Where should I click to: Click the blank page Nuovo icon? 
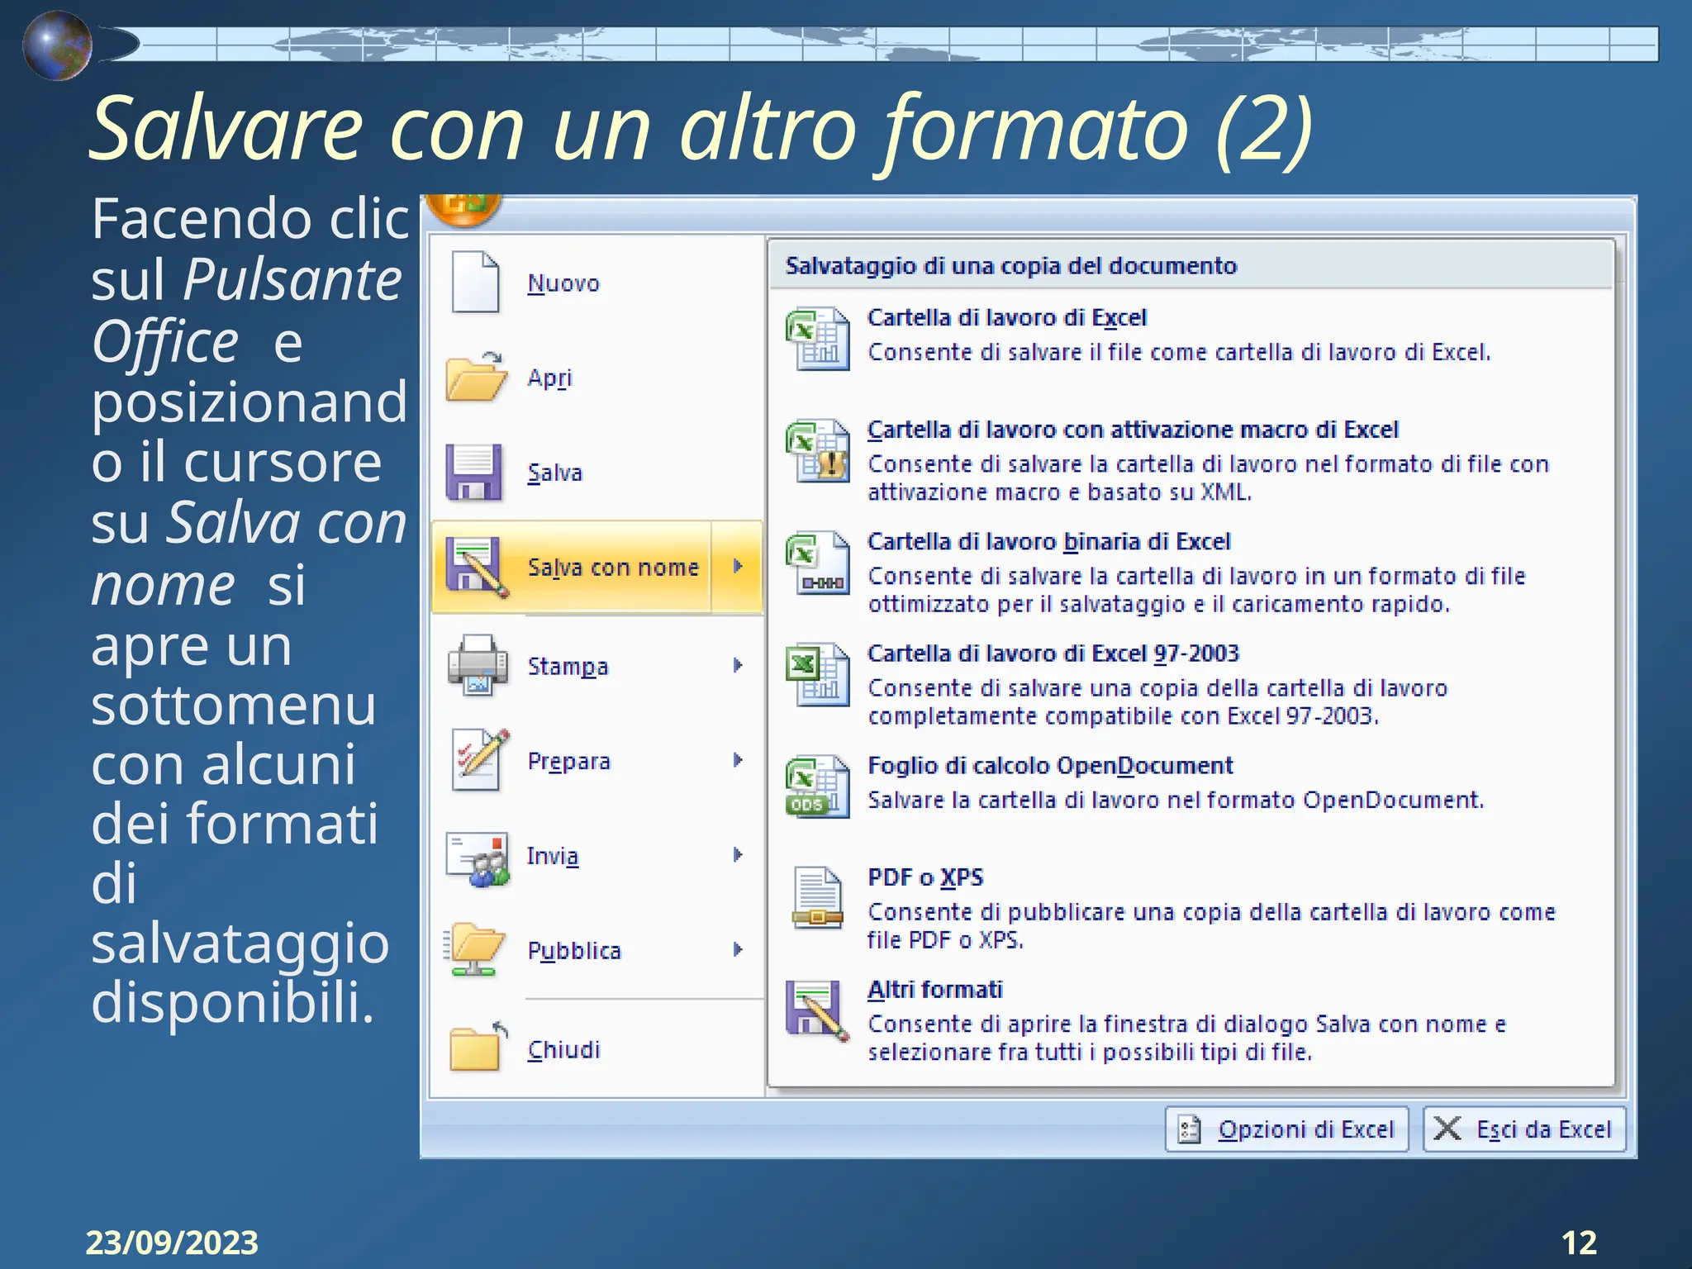[476, 283]
